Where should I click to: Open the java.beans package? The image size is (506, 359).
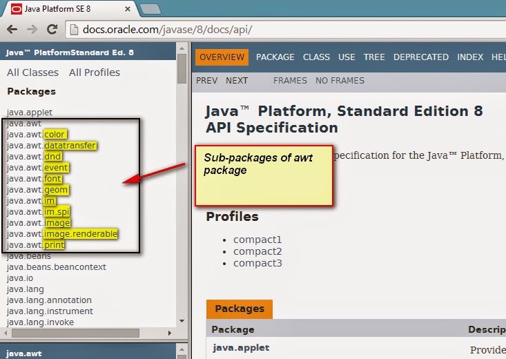[x=29, y=256]
